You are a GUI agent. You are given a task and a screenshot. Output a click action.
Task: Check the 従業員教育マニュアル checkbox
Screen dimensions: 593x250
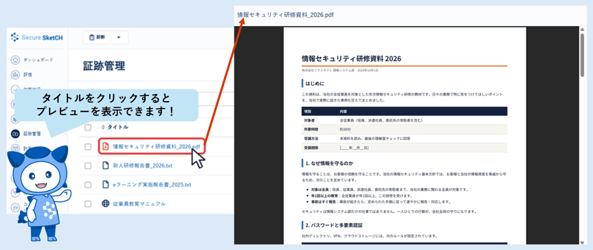[x=88, y=204]
